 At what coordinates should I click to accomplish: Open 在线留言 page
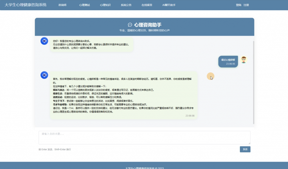click(x=147, y=5)
